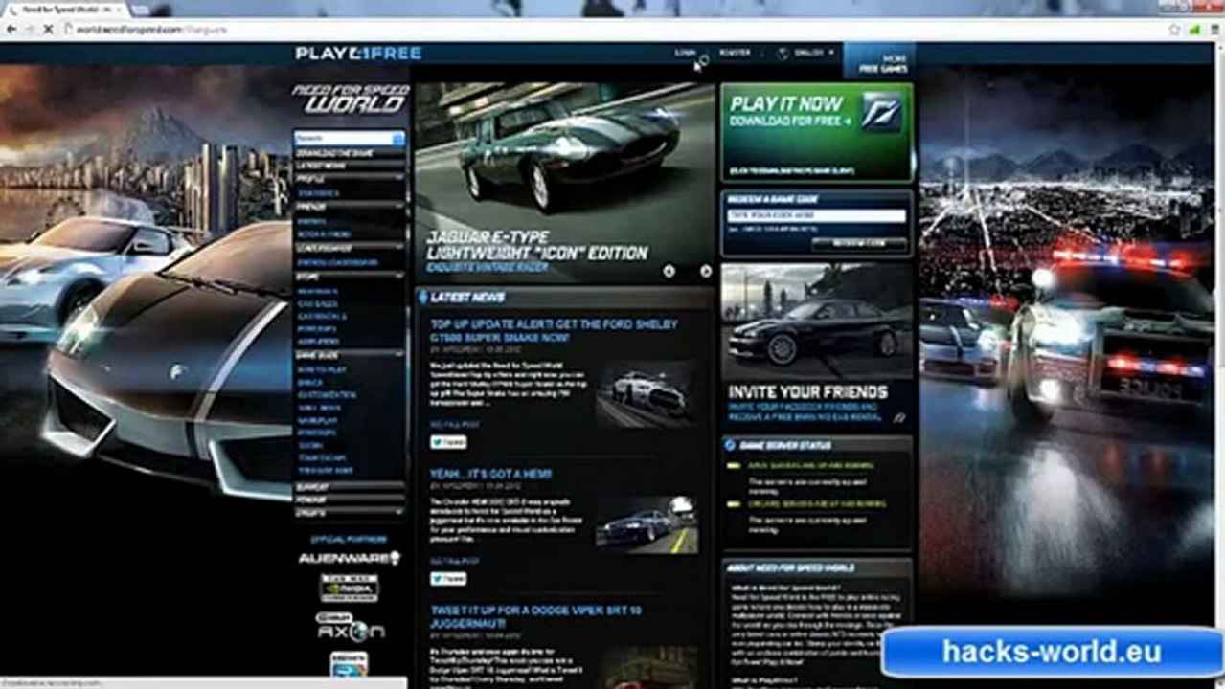The image size is (1225, 689).
Task: Select Statistics under Profile
Action: (x=318, y=193)
